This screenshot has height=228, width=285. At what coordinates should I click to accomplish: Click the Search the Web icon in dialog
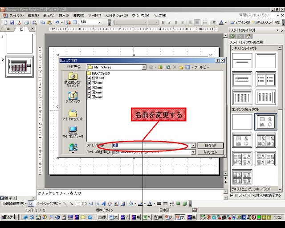click(x=168, y=67)
